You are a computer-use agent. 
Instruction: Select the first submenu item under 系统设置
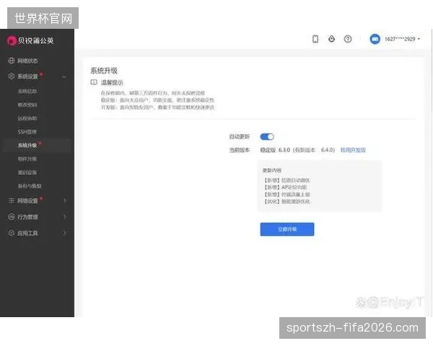(x=27, y=92)
